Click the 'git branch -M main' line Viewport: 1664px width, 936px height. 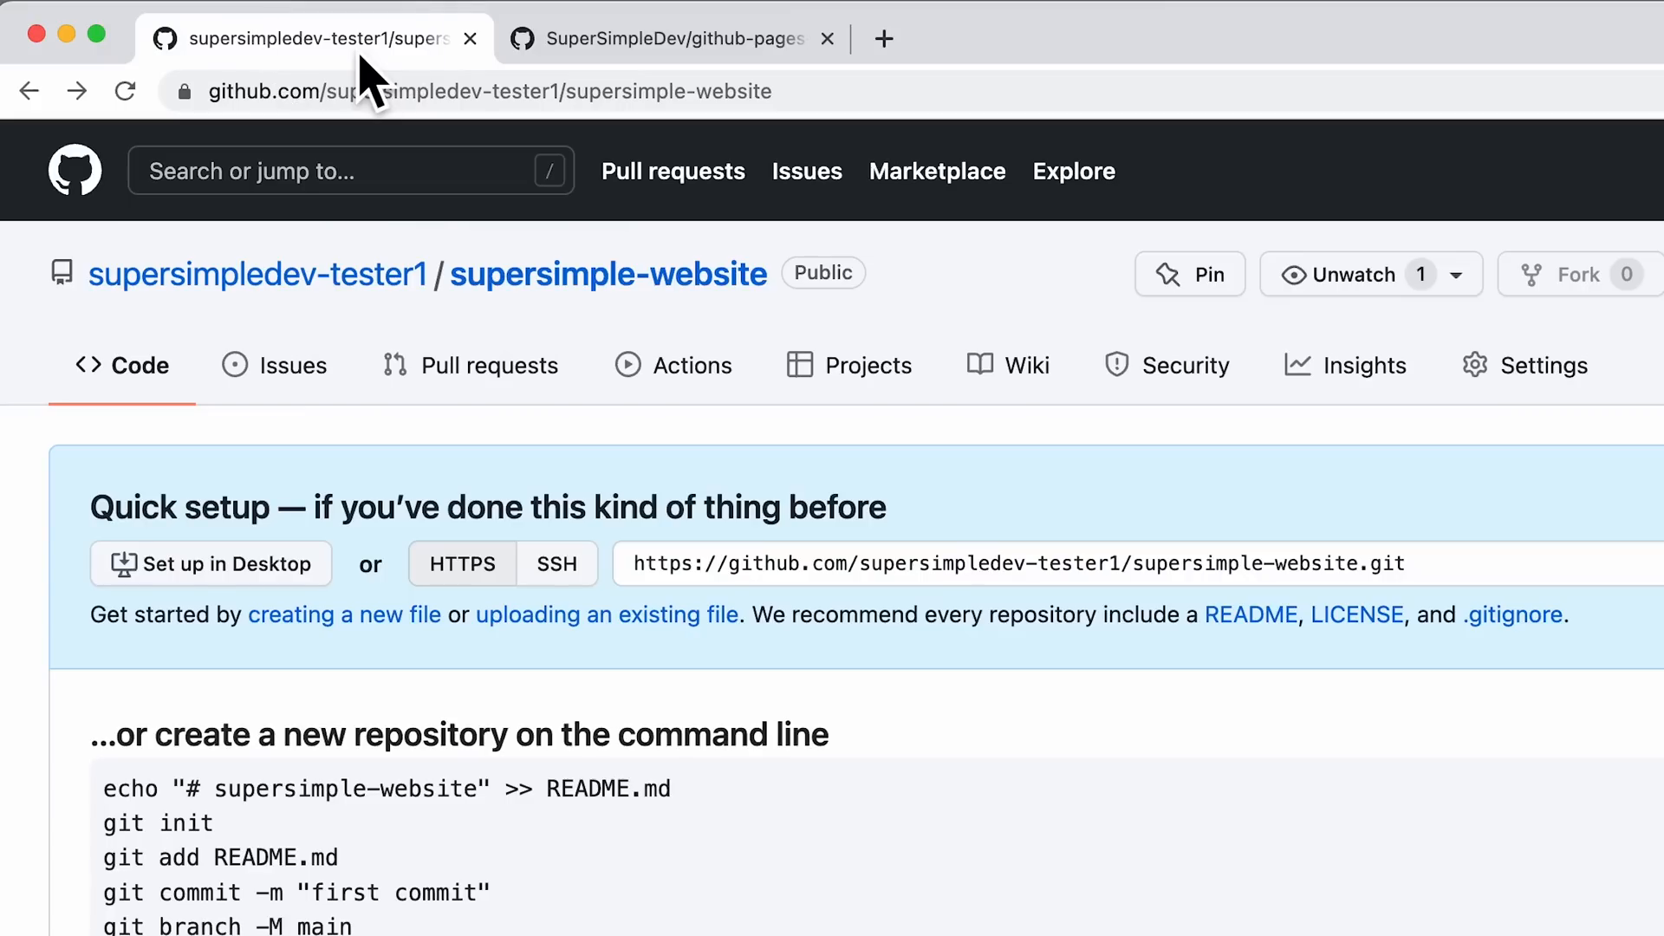pos(227,926)
